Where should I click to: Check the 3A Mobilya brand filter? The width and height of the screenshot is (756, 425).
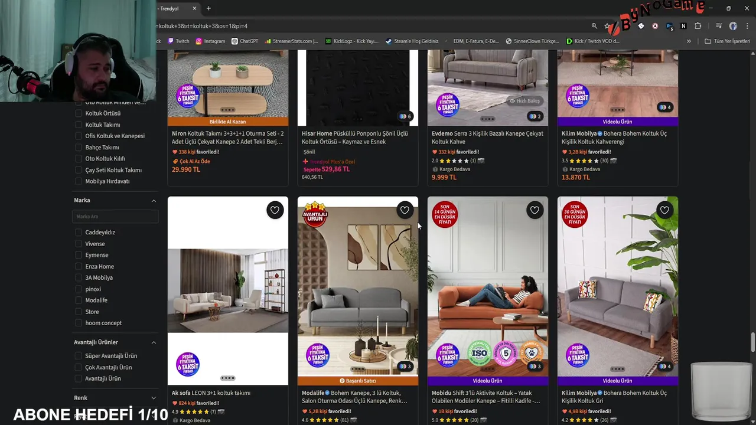pyautogui.click(x=78, y=277)
